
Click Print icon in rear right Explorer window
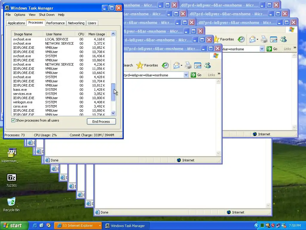click(x=264, y=39)
